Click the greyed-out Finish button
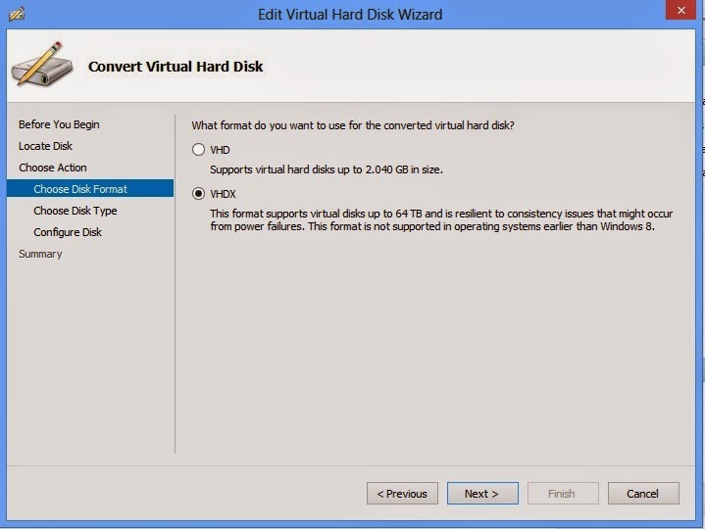Viewport: 705px width, 529px height. (562, 494)
